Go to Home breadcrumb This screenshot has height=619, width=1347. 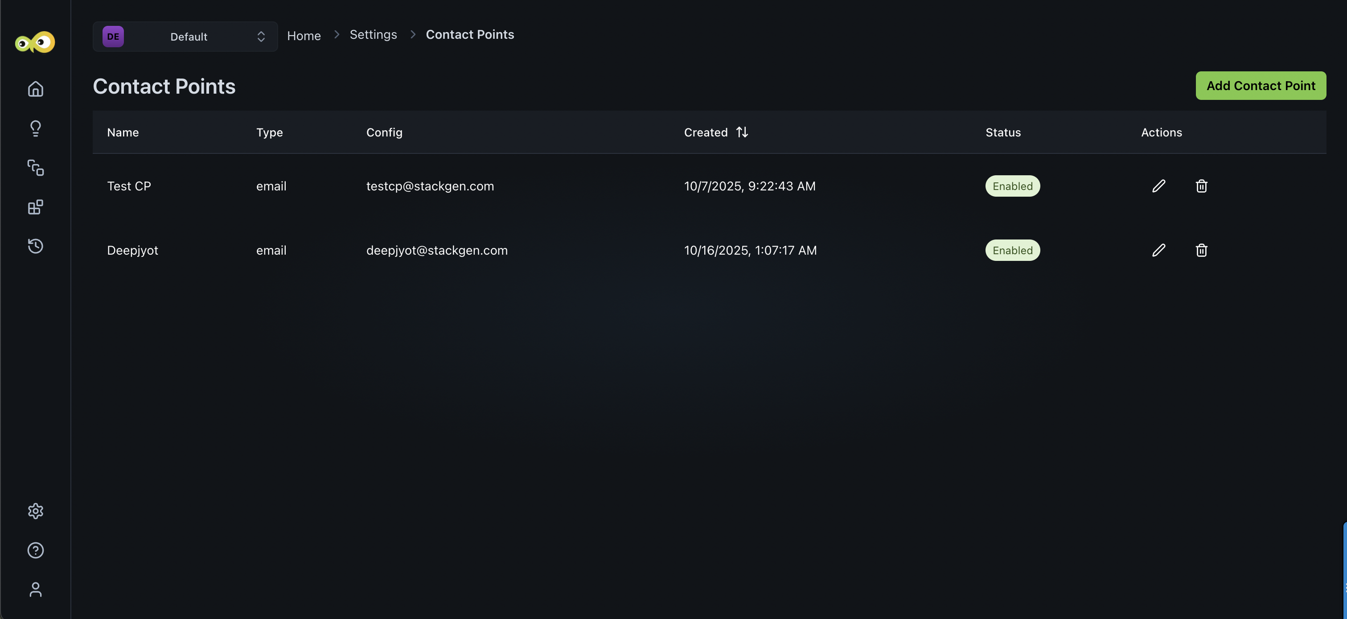[x=304, y=36]
